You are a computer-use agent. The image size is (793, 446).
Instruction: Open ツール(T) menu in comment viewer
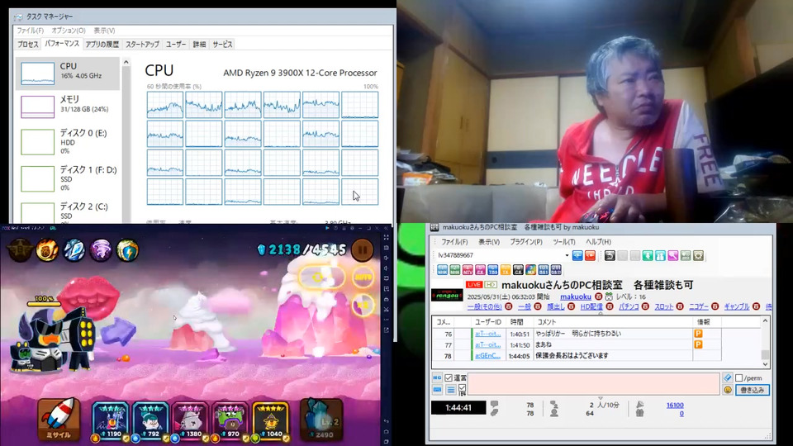[564, 242]
